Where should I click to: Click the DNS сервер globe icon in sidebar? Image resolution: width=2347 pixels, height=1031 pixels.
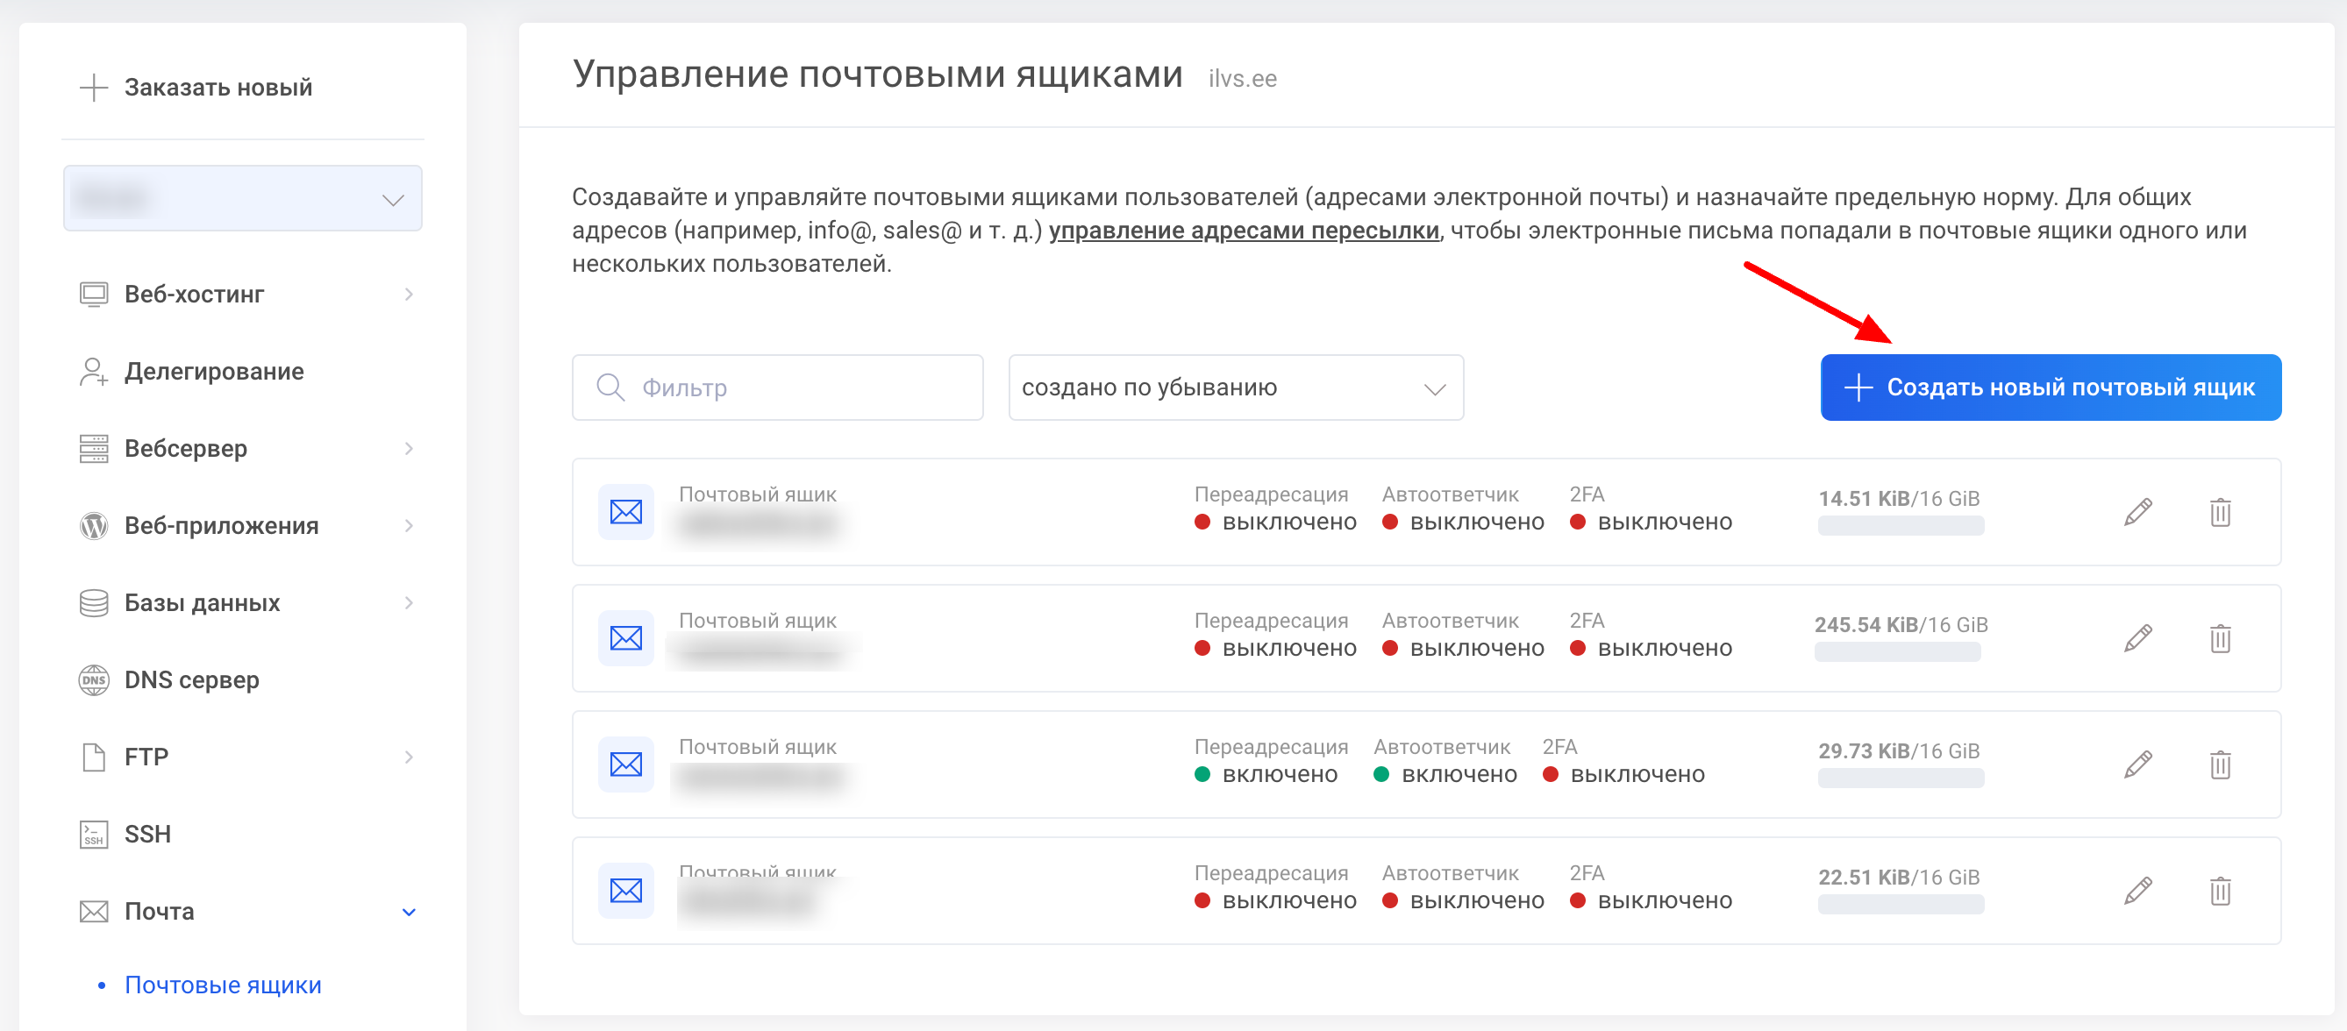94,680
